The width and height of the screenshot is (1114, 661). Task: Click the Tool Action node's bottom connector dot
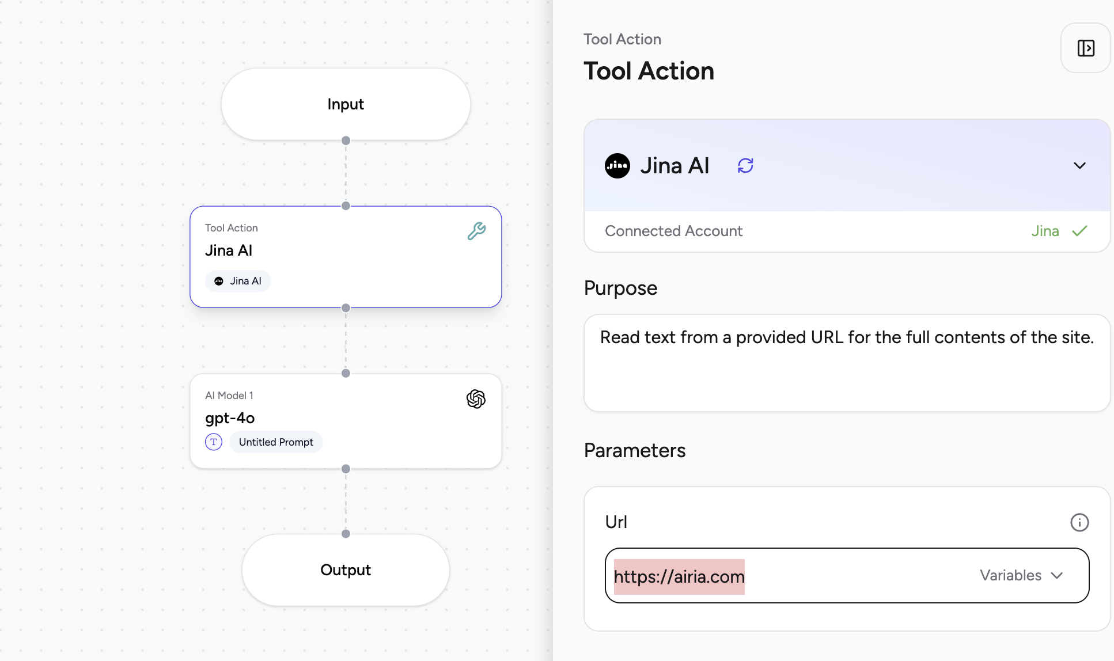346,308
